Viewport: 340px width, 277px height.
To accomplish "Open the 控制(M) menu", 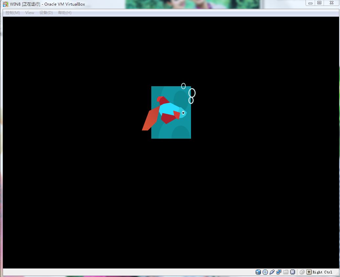I will [x=13, y=13].
